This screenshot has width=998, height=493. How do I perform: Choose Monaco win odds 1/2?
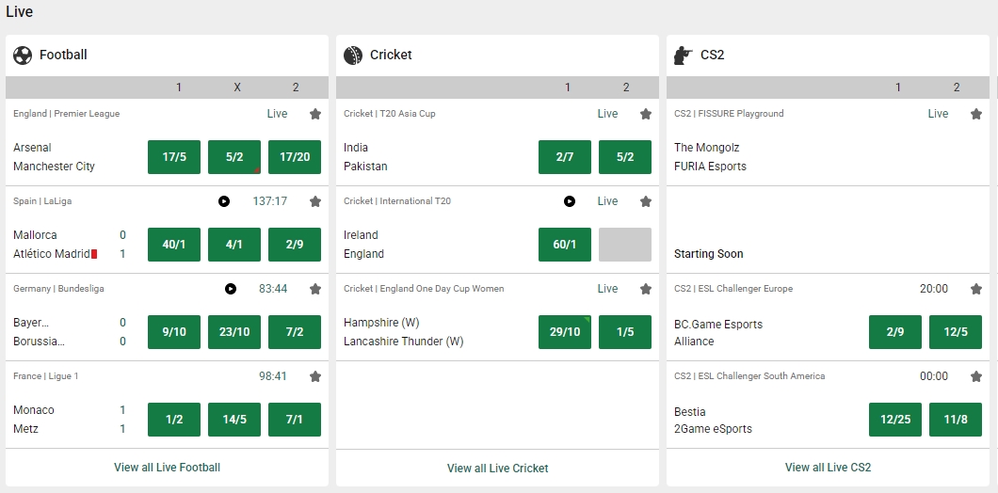click(x=174, y=420)
